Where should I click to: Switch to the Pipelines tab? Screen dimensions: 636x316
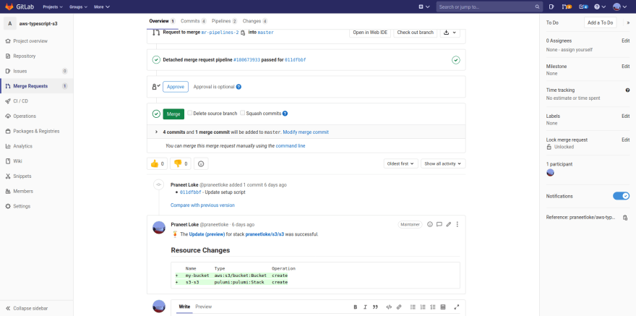point(225,21)
